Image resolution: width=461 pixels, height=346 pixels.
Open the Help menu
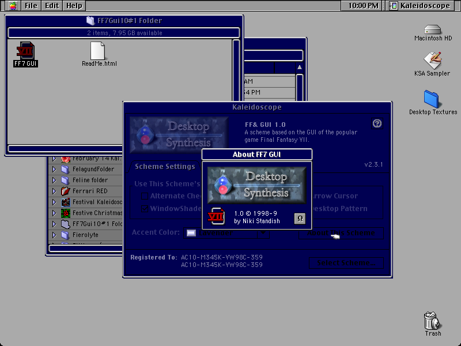[74, 6]
